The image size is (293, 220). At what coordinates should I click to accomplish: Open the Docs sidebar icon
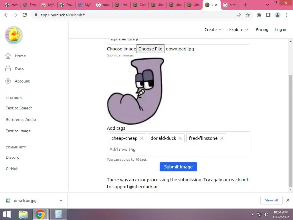(x=8, y=68)
